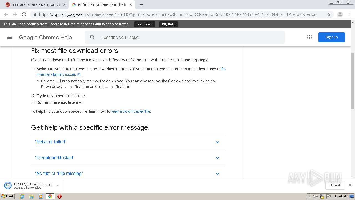This screenshot has height=200, width=355.
Task: Open the hamburger main menu
Action: [10, 37]
